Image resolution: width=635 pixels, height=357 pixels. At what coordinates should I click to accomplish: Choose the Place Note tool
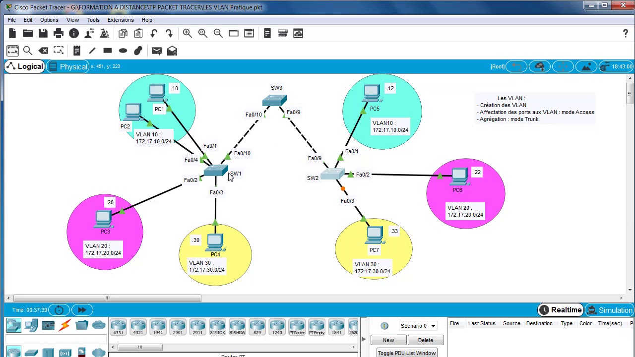(x=76, y=51)
